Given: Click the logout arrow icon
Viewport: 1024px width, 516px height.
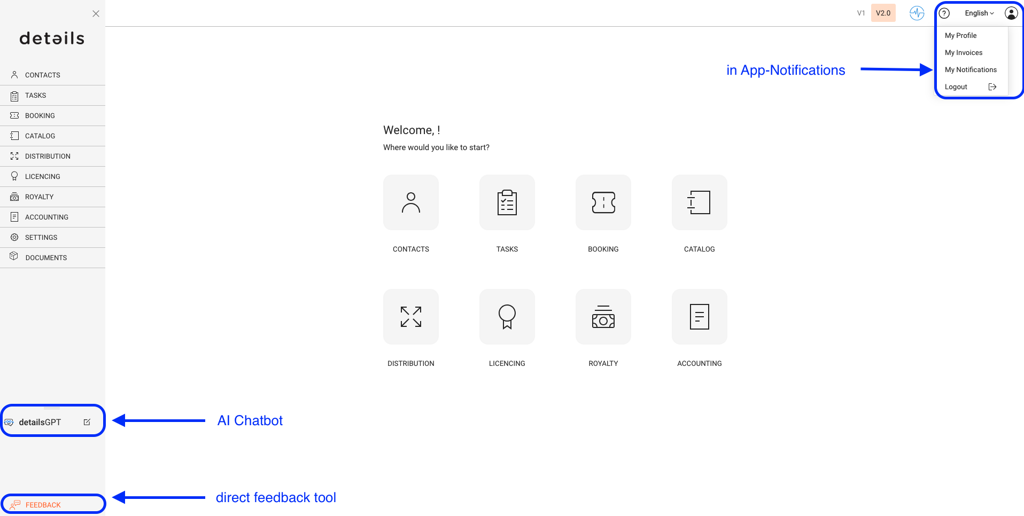Looking at the screenshot, I should [x=992, y=87].
